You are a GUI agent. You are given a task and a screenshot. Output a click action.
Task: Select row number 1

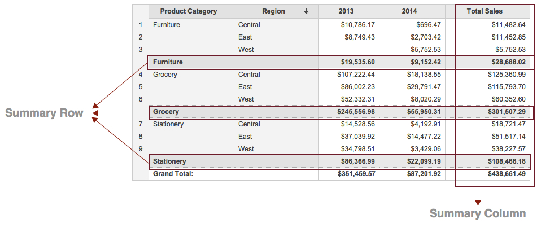(141, 25)
